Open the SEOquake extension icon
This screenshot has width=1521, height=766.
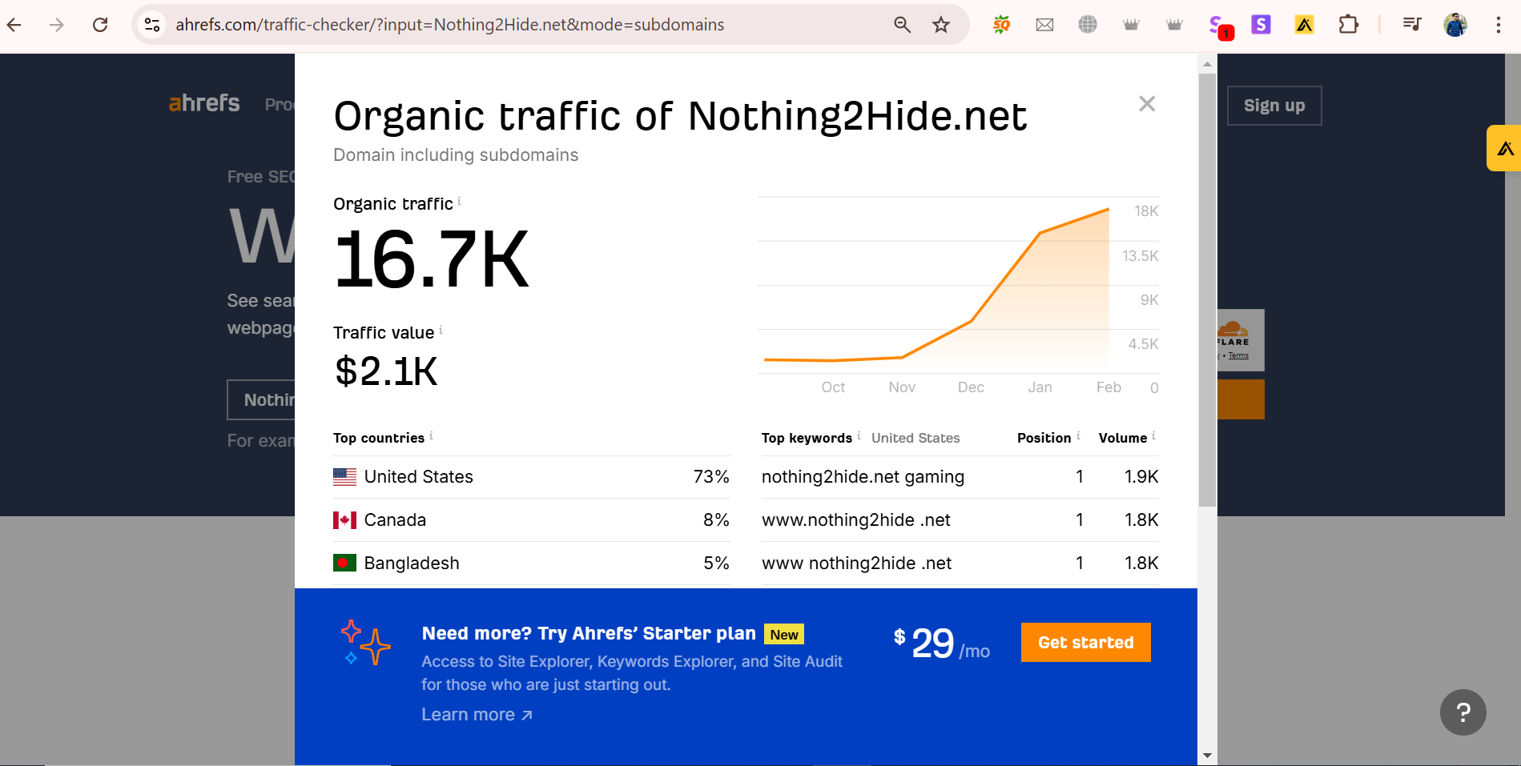(x=1001, y=25)
